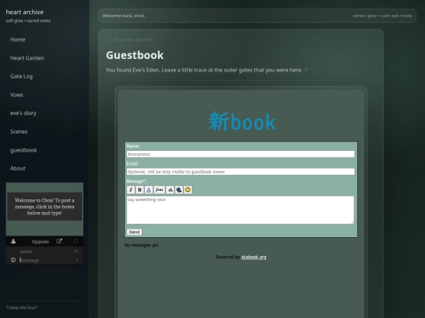Open the smiley emoticon picker
This screenshot has height=318, width=425.
point(188,190)
